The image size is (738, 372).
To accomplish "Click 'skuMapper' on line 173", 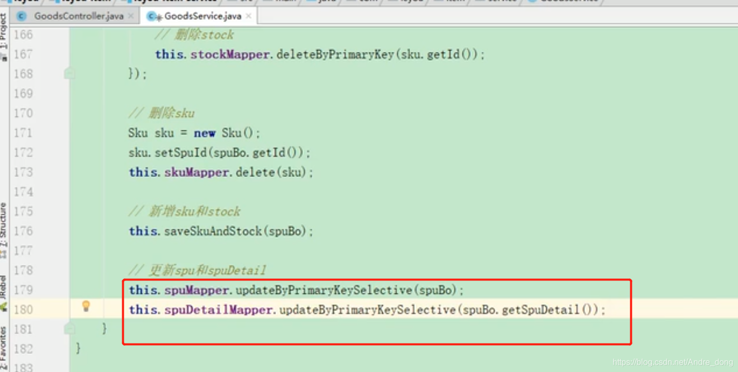I will point(197,172).
